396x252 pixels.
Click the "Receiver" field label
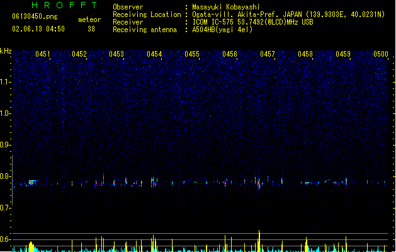[128, 22]
